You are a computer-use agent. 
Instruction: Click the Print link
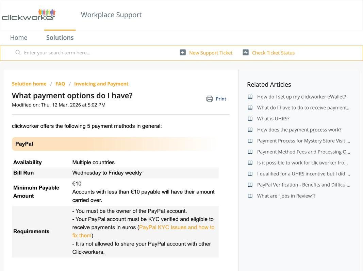[x=221, y=99]
